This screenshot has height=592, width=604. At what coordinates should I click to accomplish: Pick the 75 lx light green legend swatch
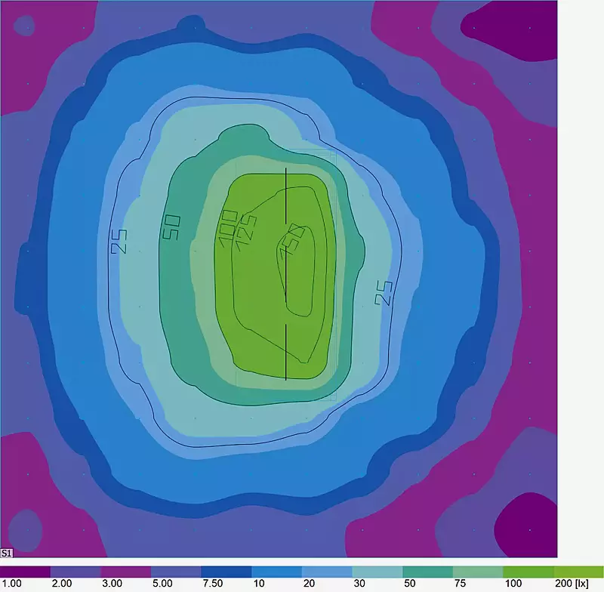477,571
